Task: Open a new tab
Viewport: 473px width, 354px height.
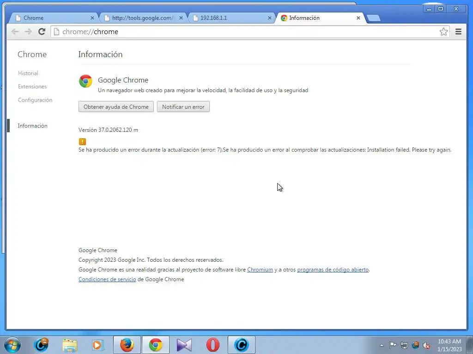Action: [374, 18]
